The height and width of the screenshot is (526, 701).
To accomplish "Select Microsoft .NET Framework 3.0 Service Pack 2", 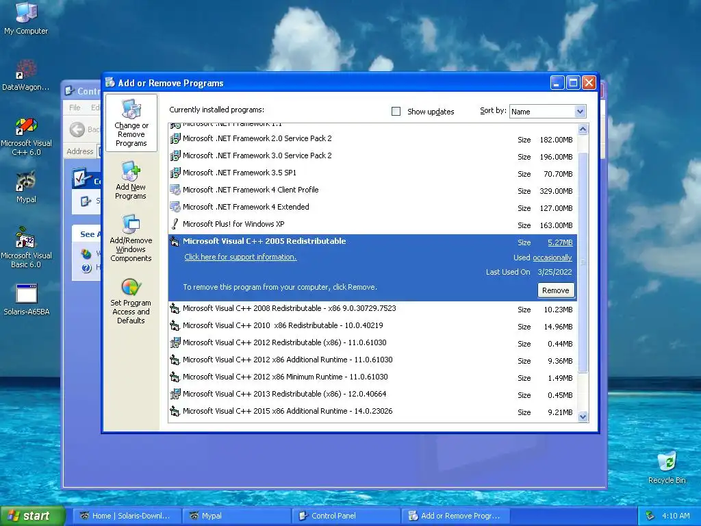I will pyautogui.click(x=373, y=155).
